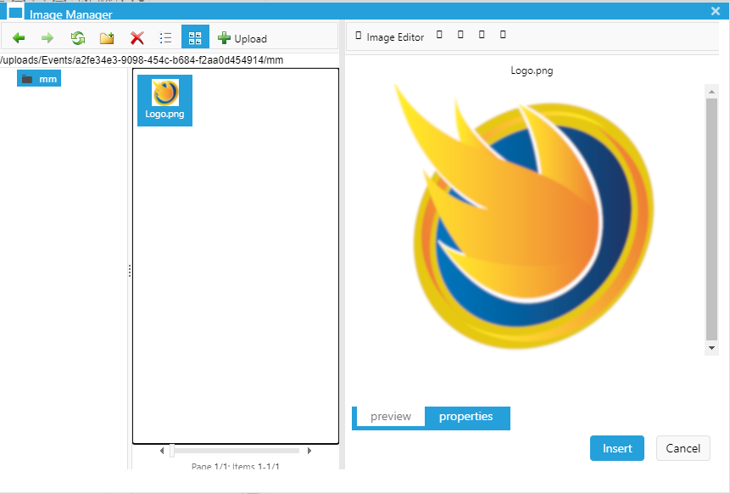Click the preview scrollbar down arrow
Screen dimensions: 730x494
tap(711, 348)
